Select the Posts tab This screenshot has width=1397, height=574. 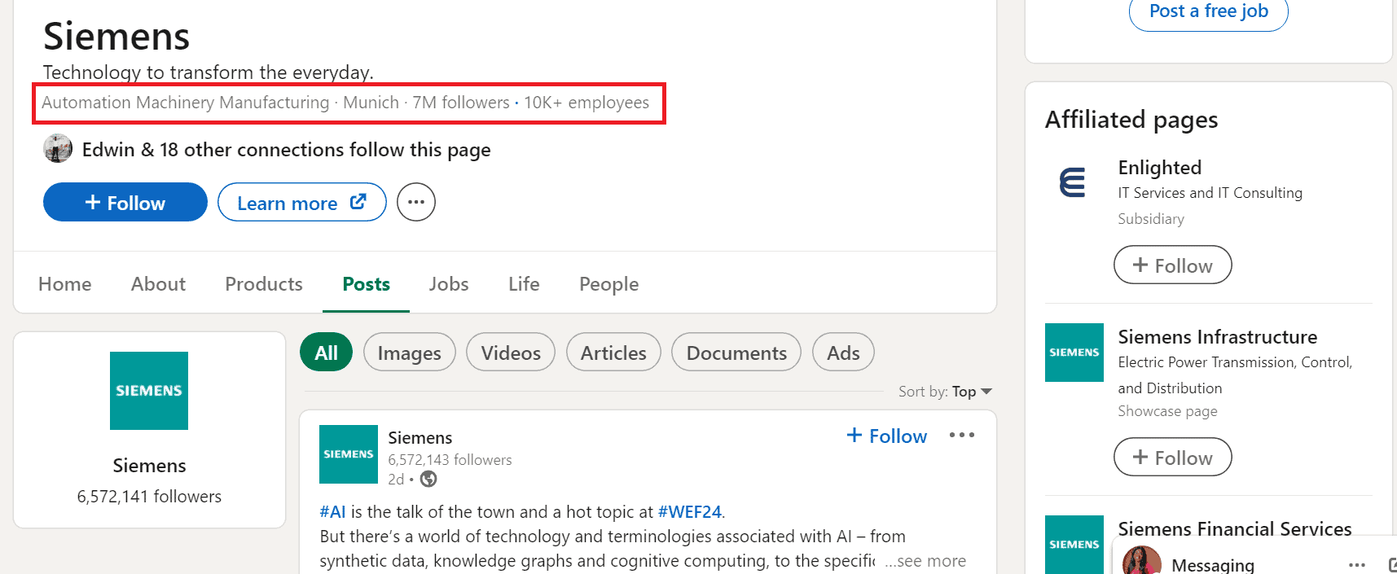point(366,284)
